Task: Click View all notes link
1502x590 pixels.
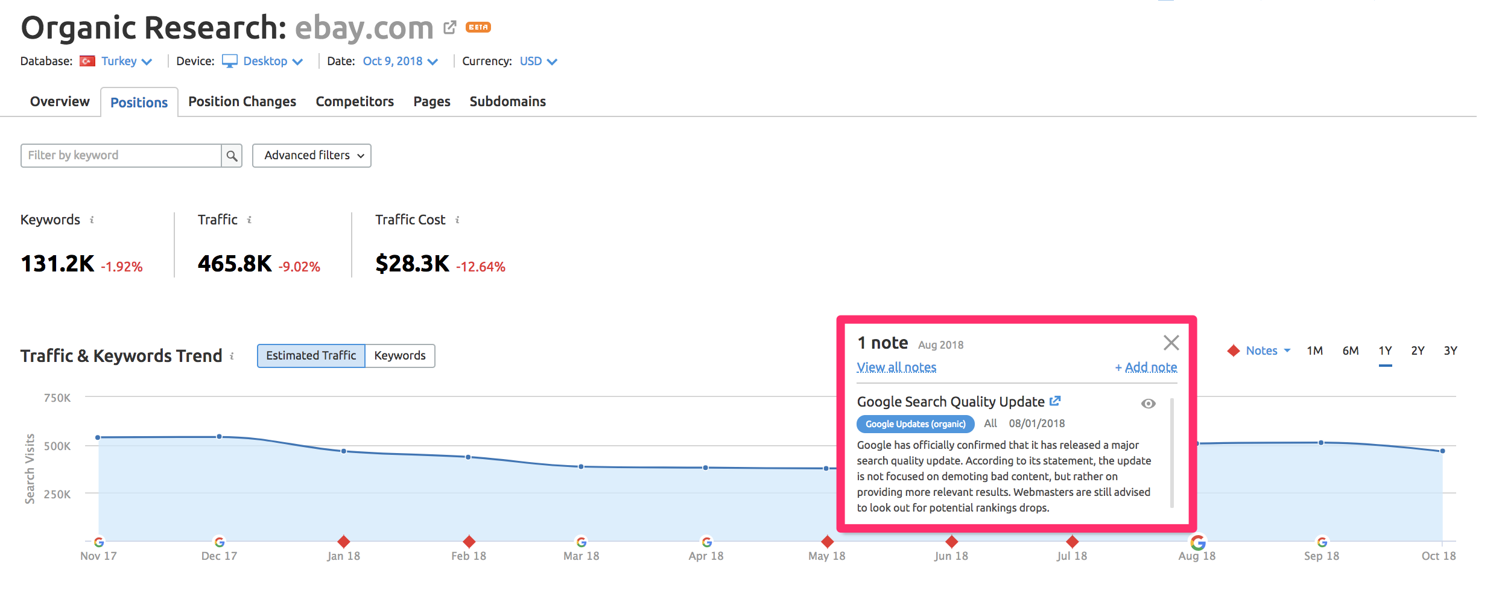Action: (896, 367)
